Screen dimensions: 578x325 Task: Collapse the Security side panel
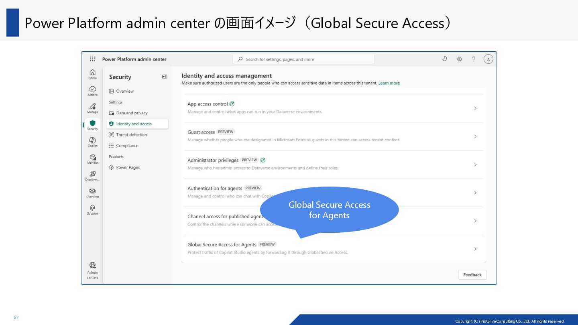[x=164, y=77]
